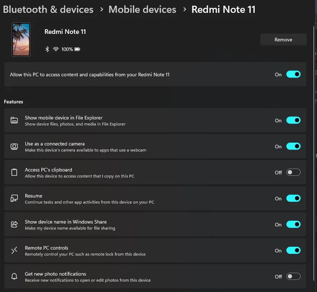
Task: Click the battery icon beside 100%
Action: click(77, 49)
